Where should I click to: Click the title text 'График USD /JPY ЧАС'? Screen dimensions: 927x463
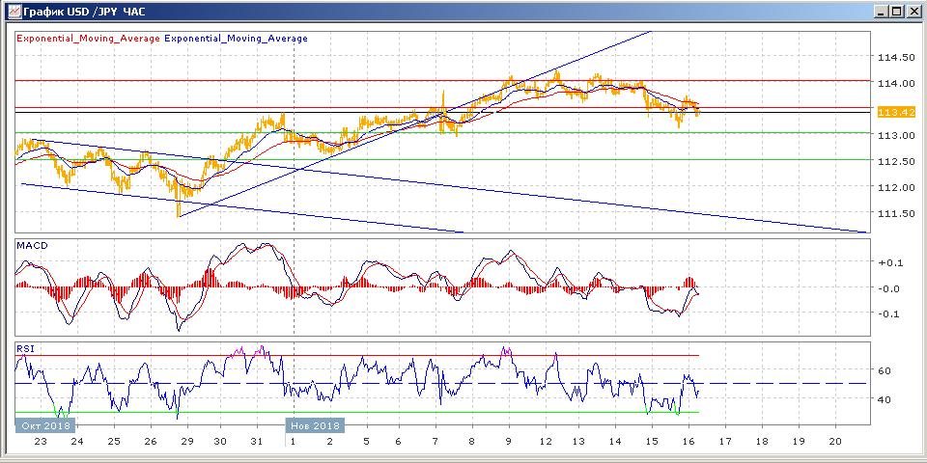tap(85, 12)
